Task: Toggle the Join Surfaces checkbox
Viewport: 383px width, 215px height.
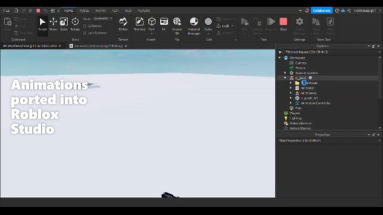Action: (x=85, y=33)
